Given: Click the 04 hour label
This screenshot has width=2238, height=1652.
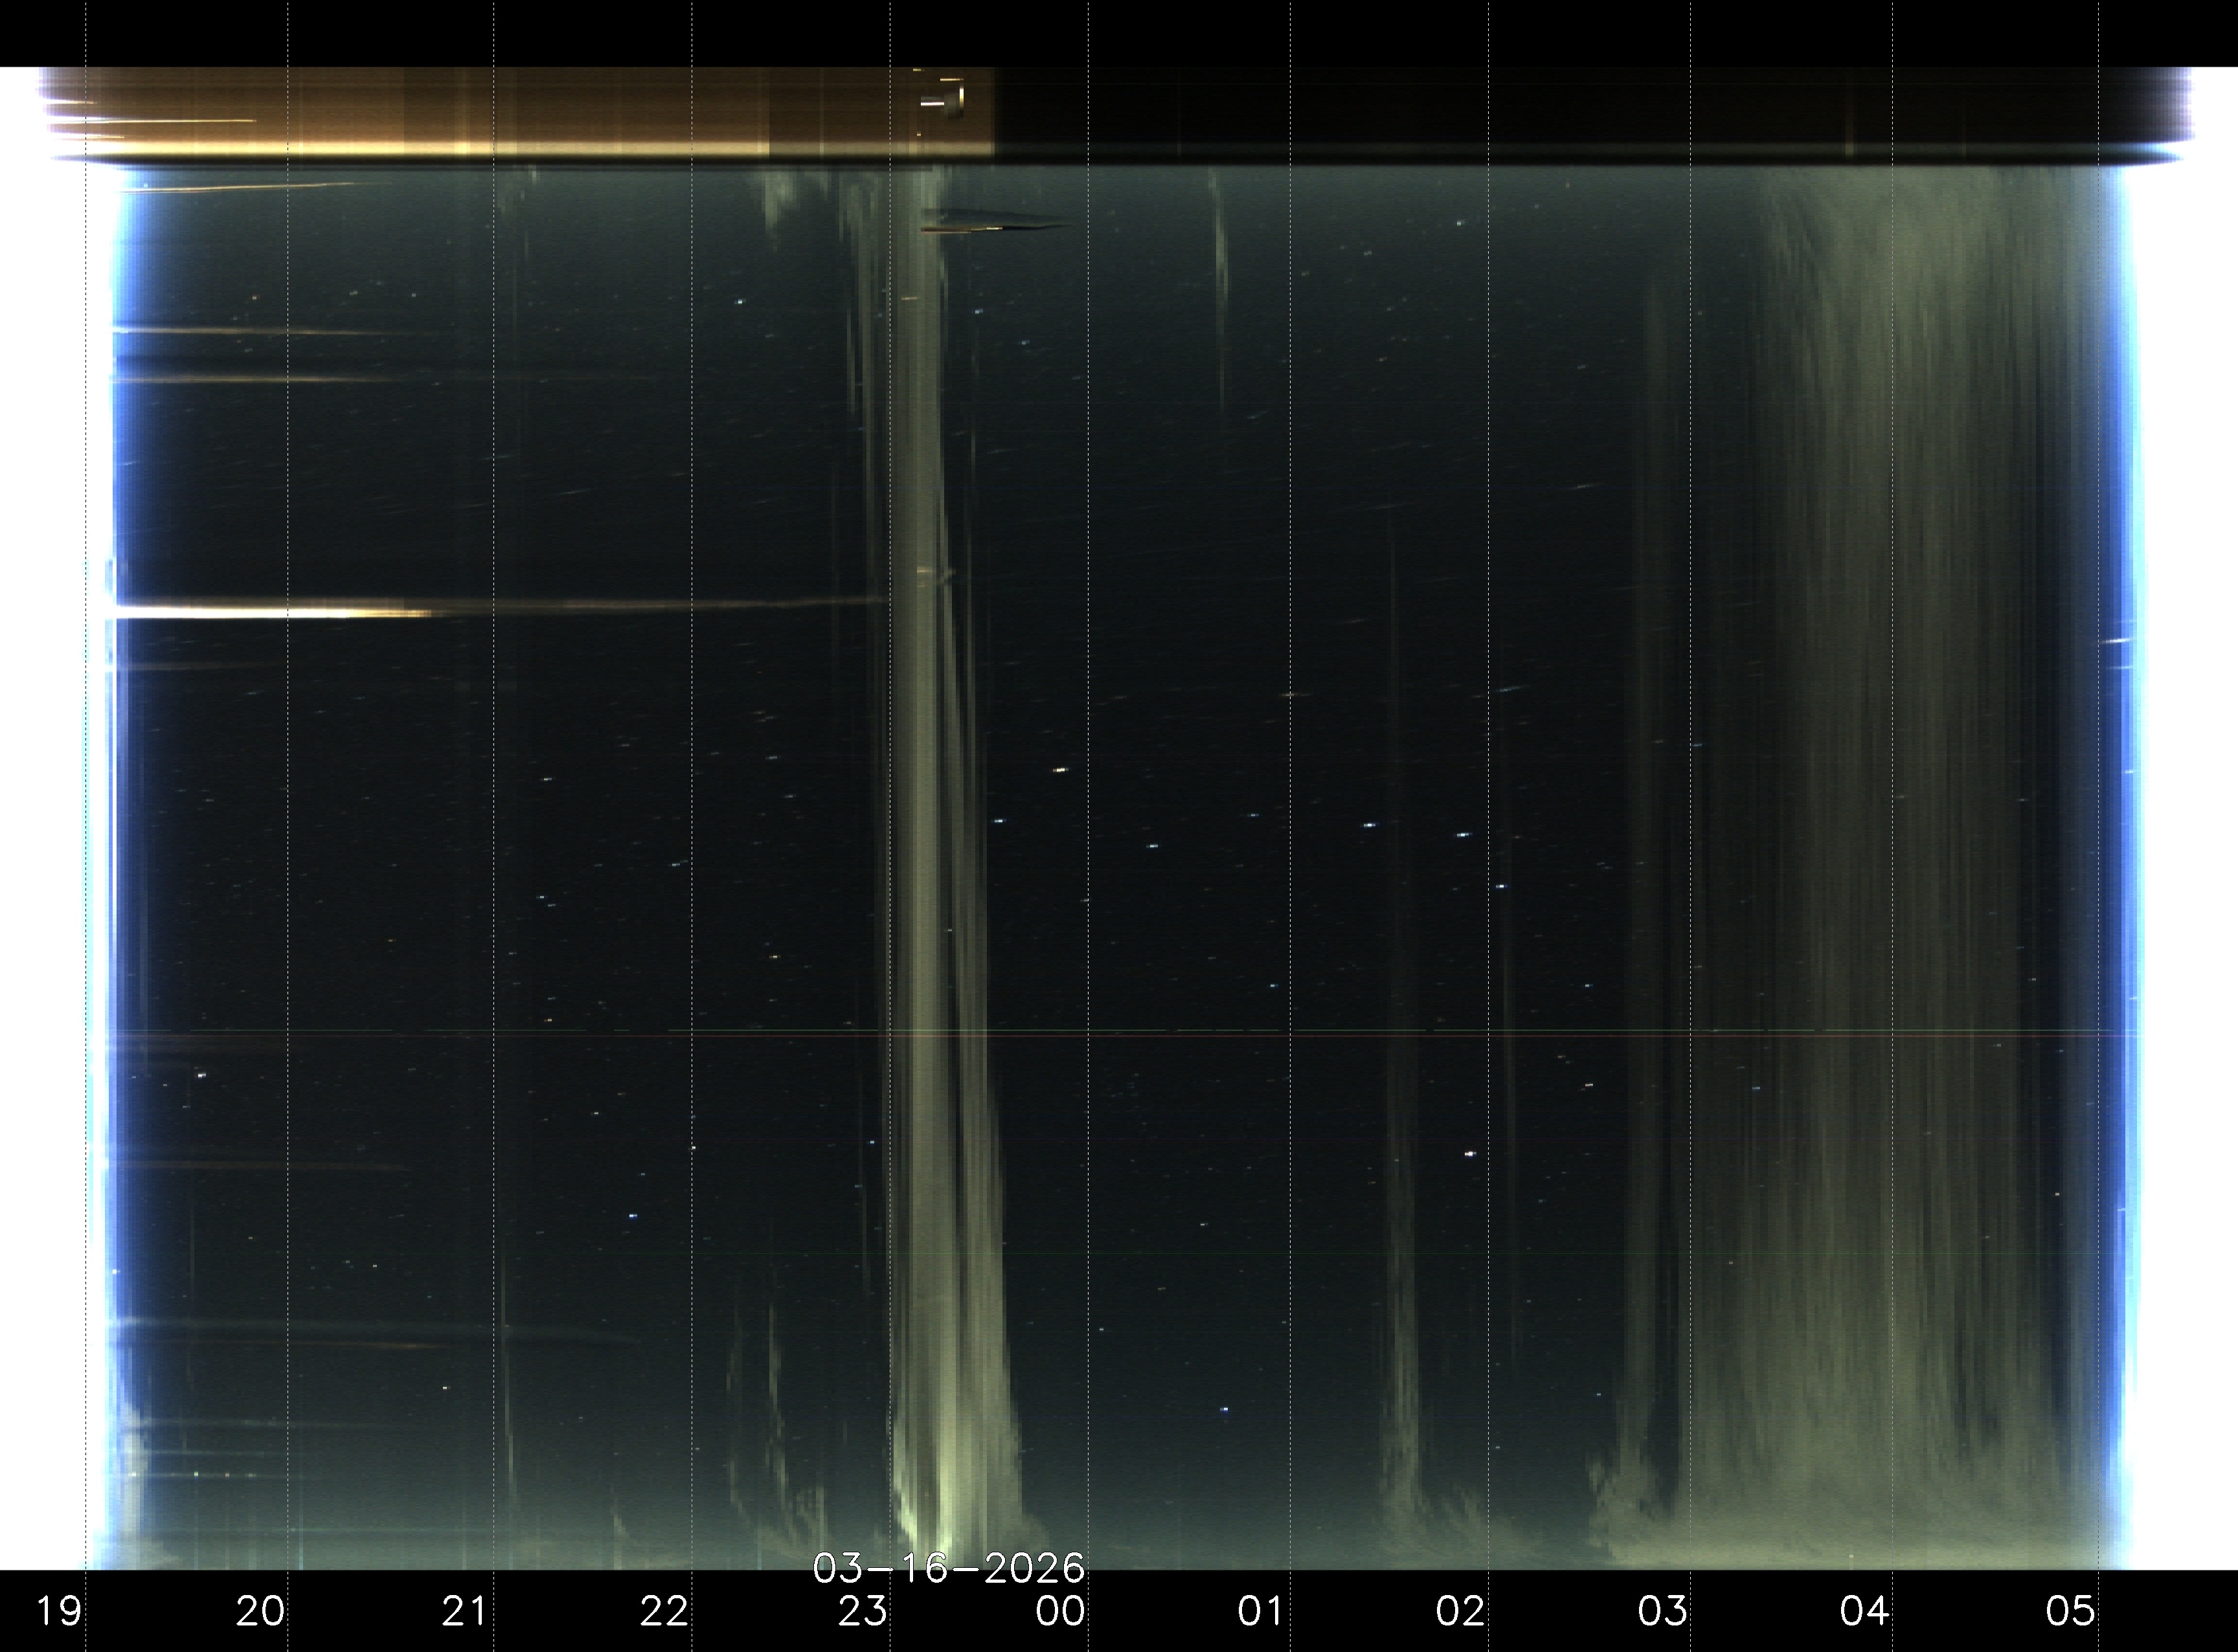Looking at the screenshot, I should coord(1865,1611).
